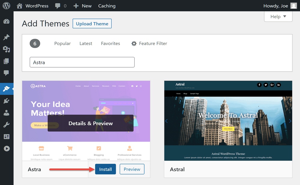The width and height of the screenshot is (300, 185).
Task: Open the comments bubble in admin bar
Action: click(58, 6)
